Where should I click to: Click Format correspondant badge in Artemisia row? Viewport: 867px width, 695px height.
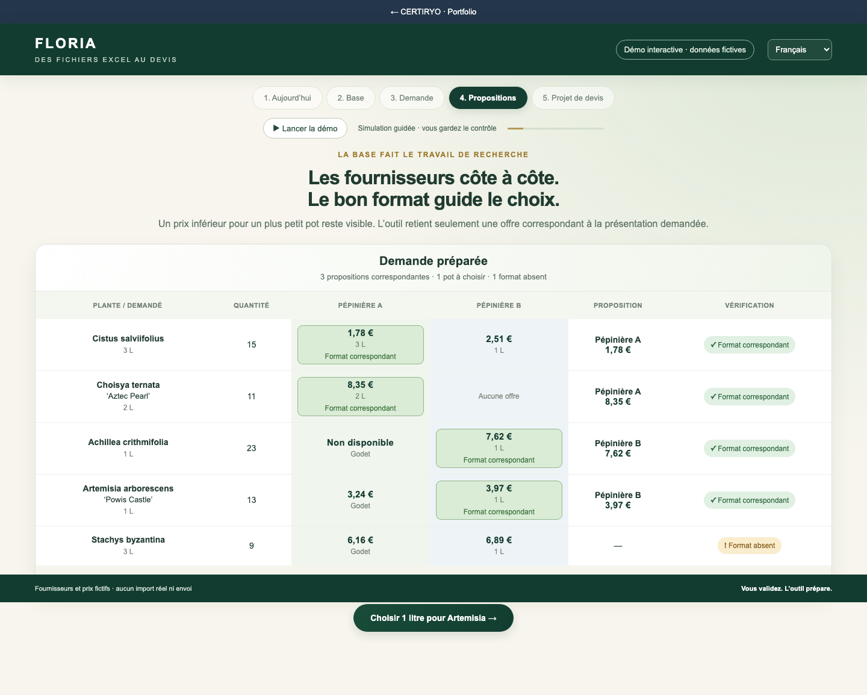tap(750, 500)
